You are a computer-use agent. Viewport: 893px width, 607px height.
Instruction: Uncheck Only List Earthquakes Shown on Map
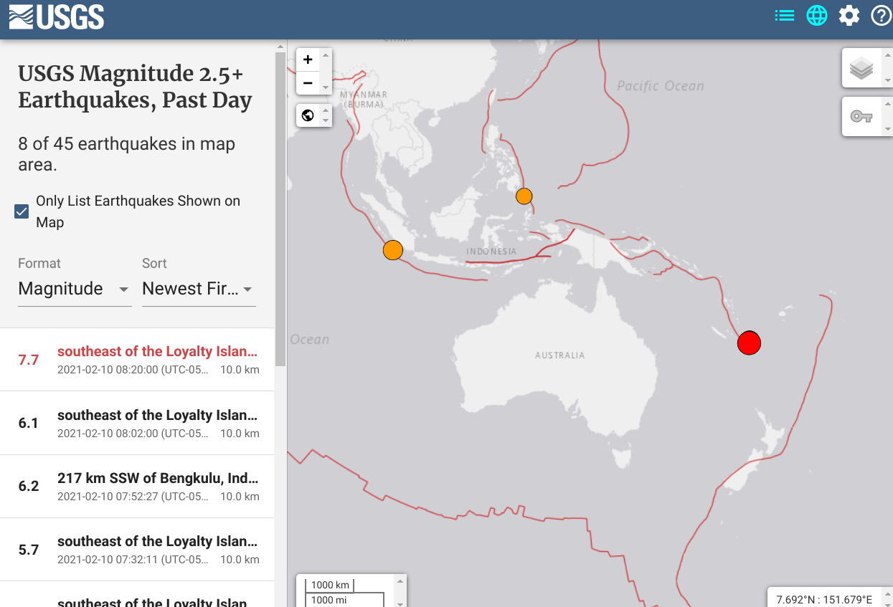coord(22,211)
